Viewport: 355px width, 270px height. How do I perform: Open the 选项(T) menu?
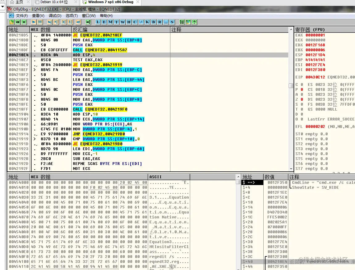pyautogui.click(x=72, y=16)
